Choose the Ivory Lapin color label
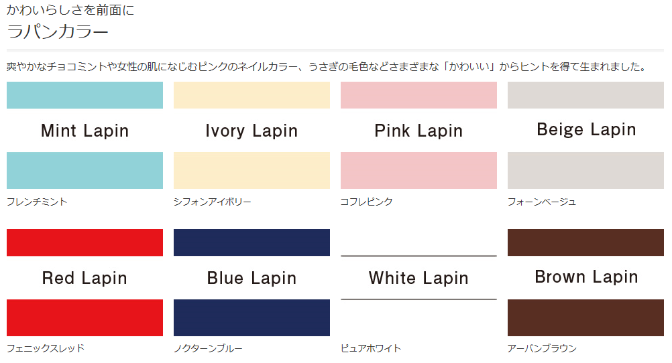672x363 pixels. point(251,131)
